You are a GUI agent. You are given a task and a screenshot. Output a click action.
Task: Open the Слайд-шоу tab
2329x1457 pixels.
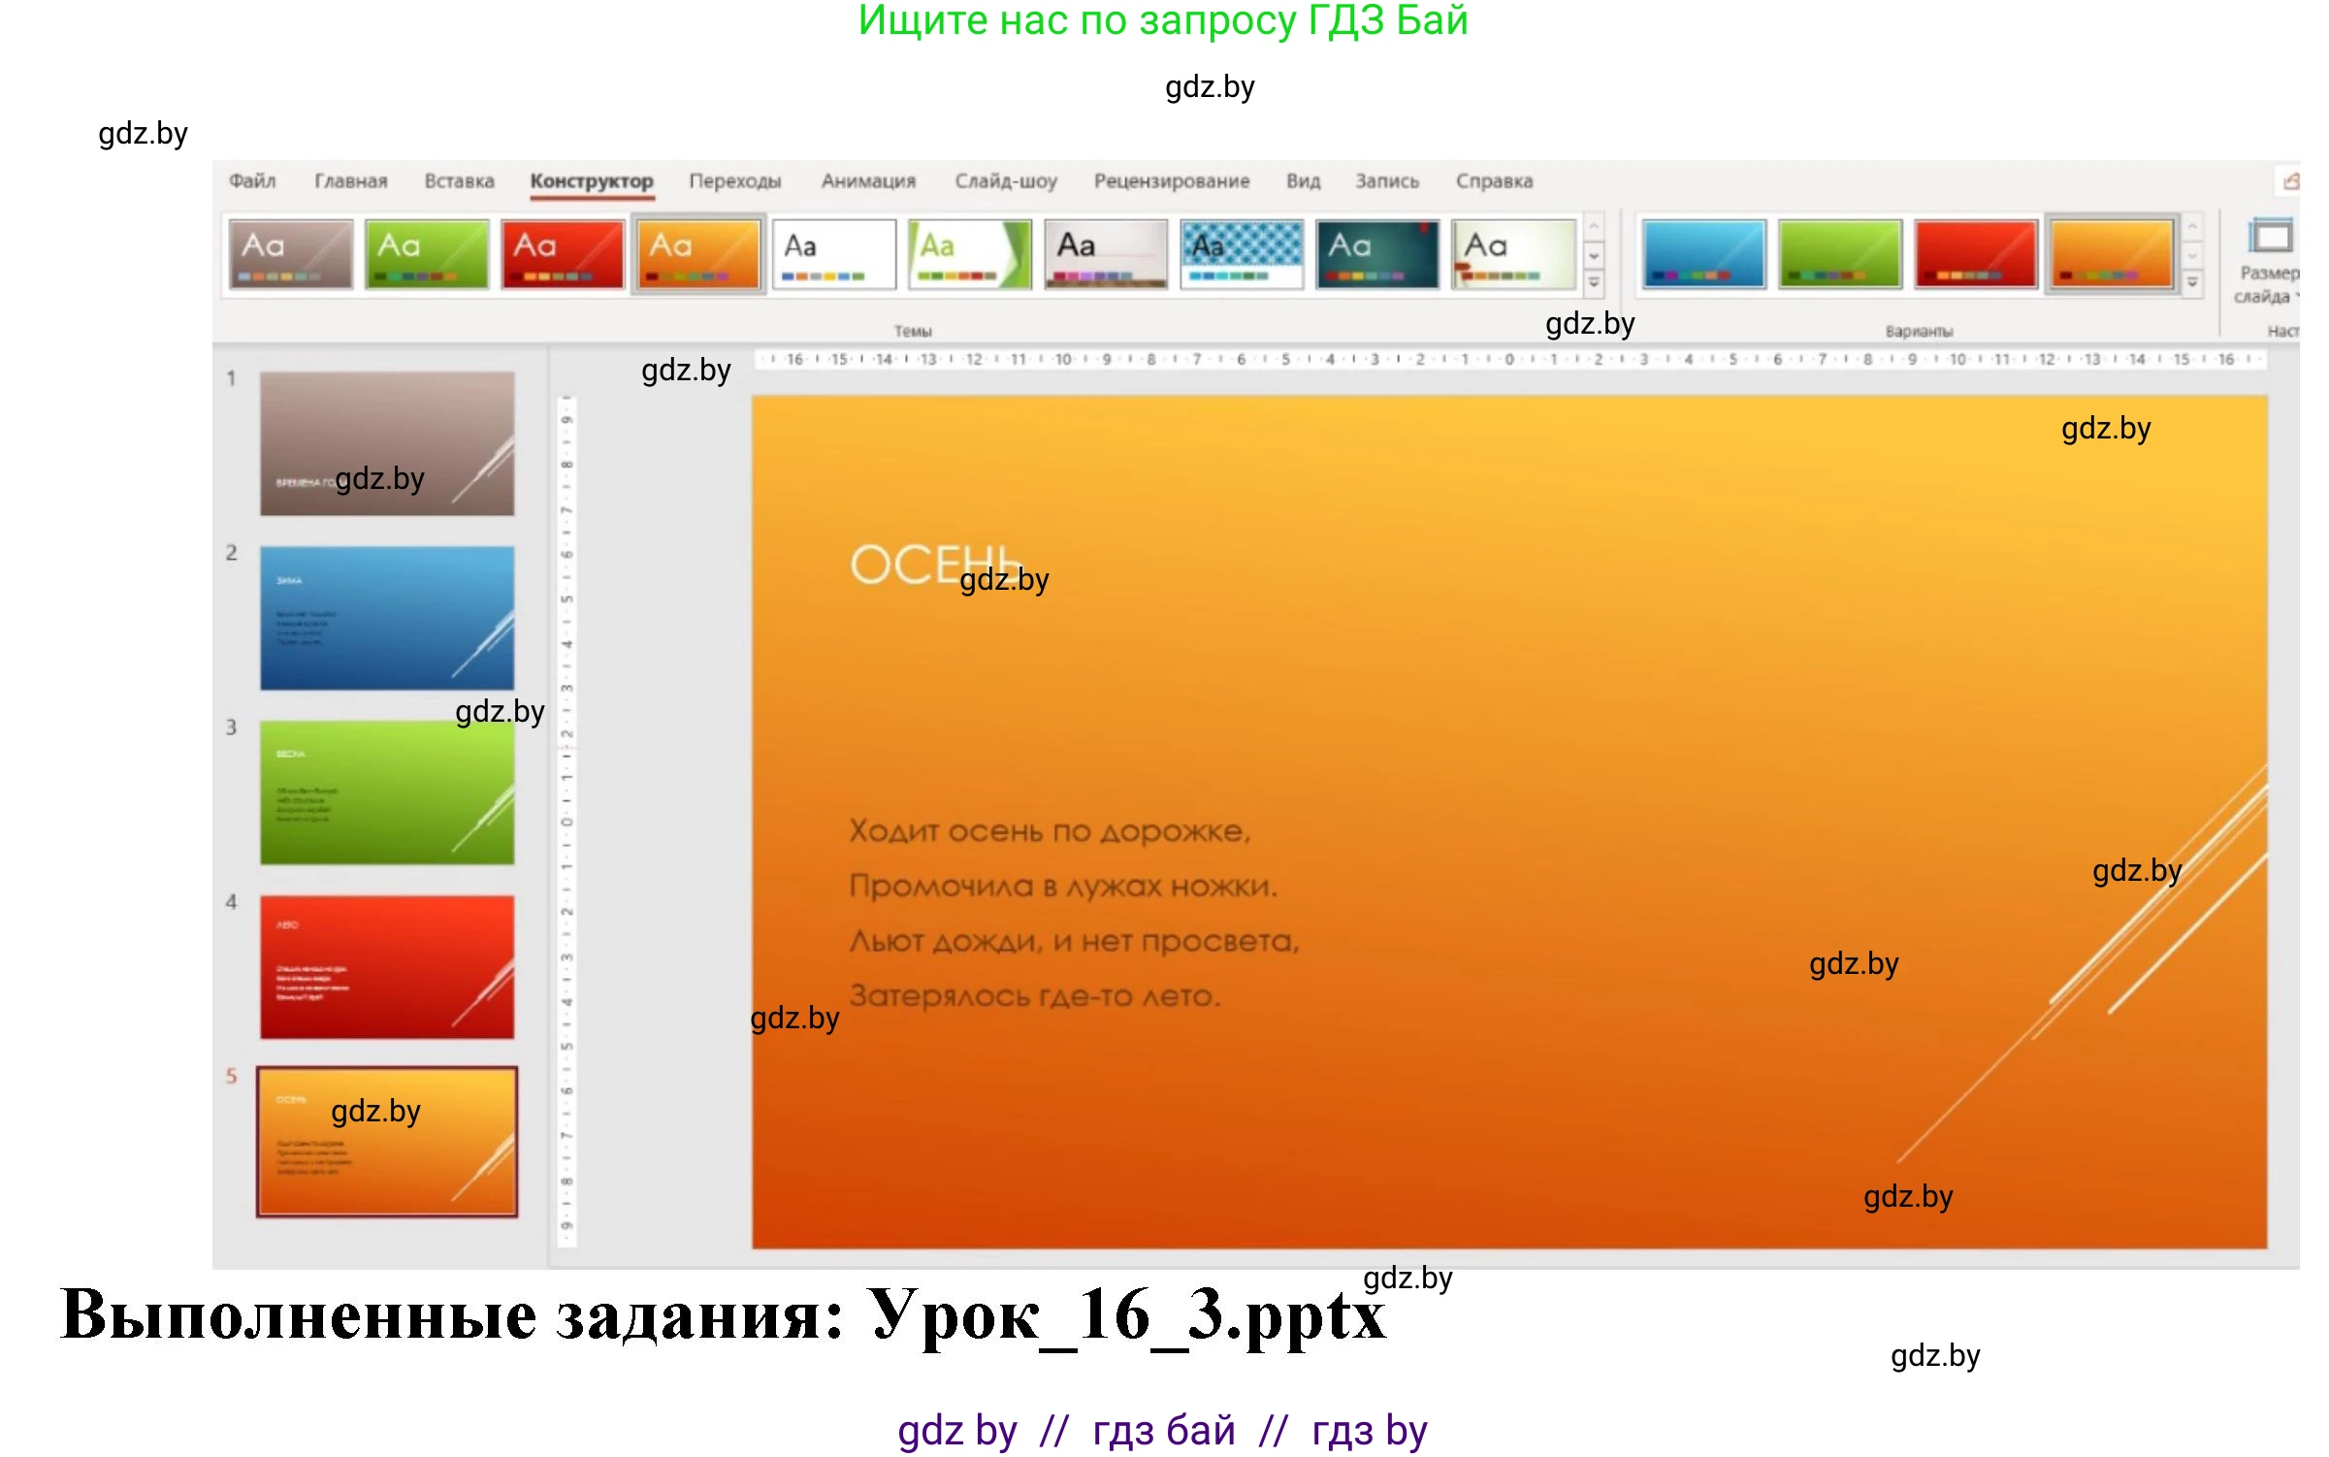[1006, 181]
